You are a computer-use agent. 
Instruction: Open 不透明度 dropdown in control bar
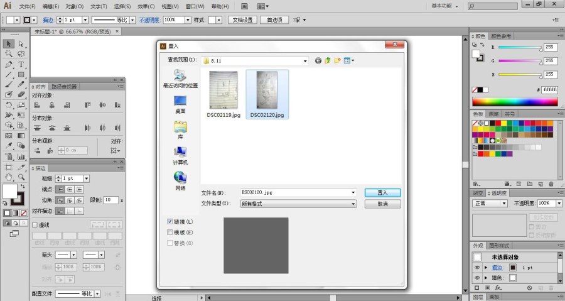pyautogui.click(x=188, y=20)
